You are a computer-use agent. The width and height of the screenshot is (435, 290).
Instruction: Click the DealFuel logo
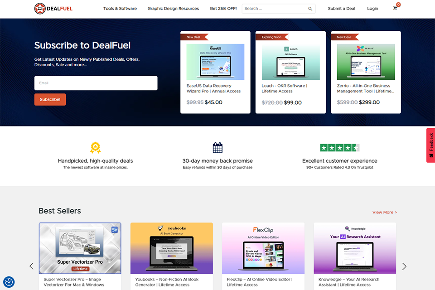[x=53, y=9]
